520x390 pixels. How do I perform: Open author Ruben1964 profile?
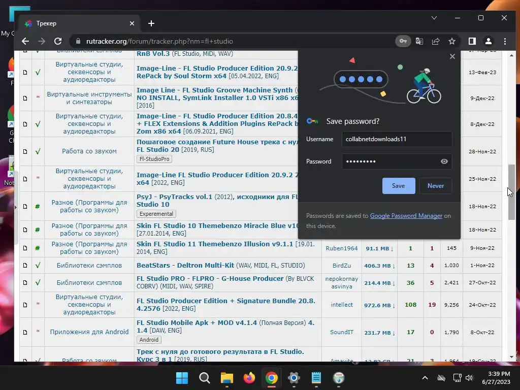point(342,248)
